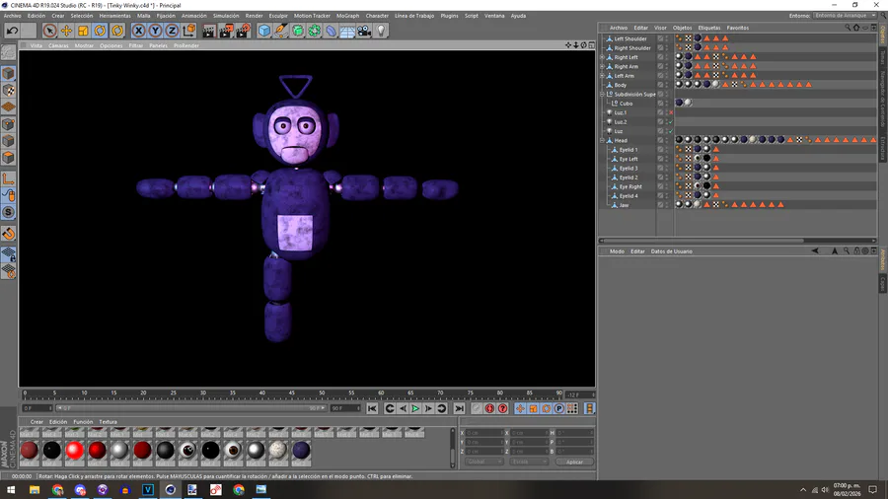
Task: Click the Aplicar button
Action: pos(574,463)
